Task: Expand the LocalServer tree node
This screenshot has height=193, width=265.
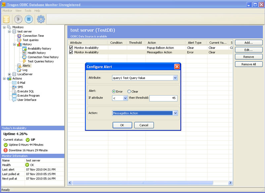Action: tap(9, 74)
